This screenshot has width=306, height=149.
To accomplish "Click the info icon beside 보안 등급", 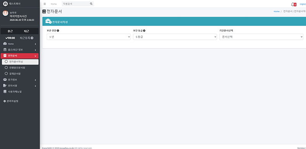I will pyautogui.click(x=144, y=31).
